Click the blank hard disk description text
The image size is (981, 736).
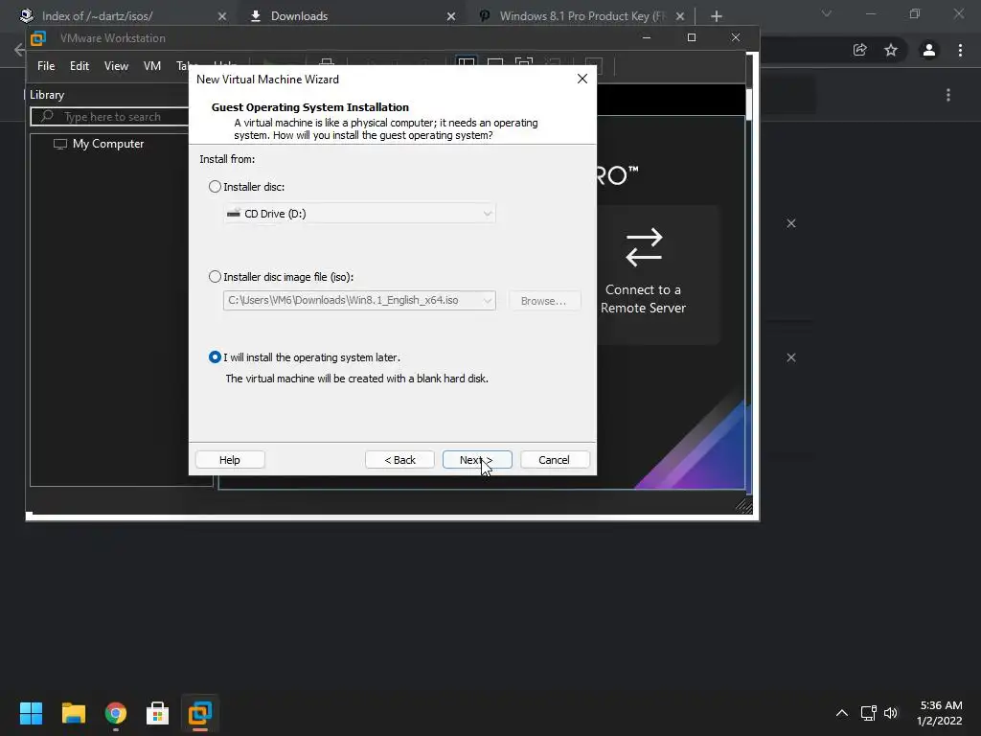356,379
